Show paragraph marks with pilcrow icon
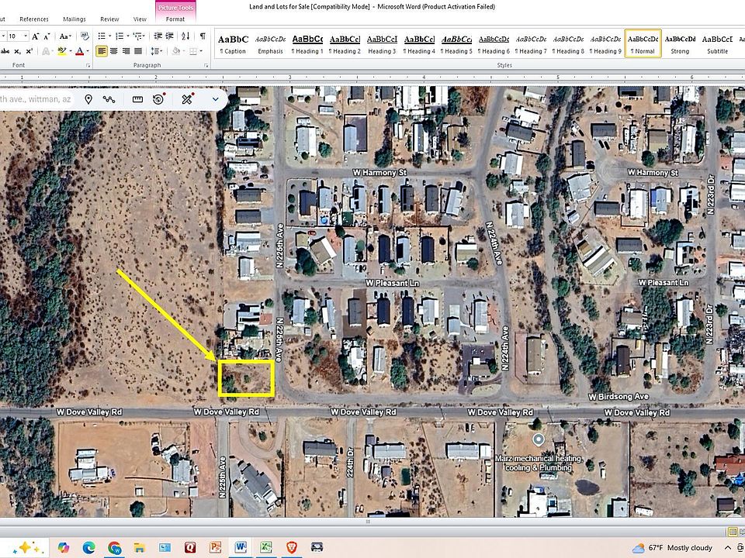The width and height of the screenshot is (745, 558). coord(203,36)
